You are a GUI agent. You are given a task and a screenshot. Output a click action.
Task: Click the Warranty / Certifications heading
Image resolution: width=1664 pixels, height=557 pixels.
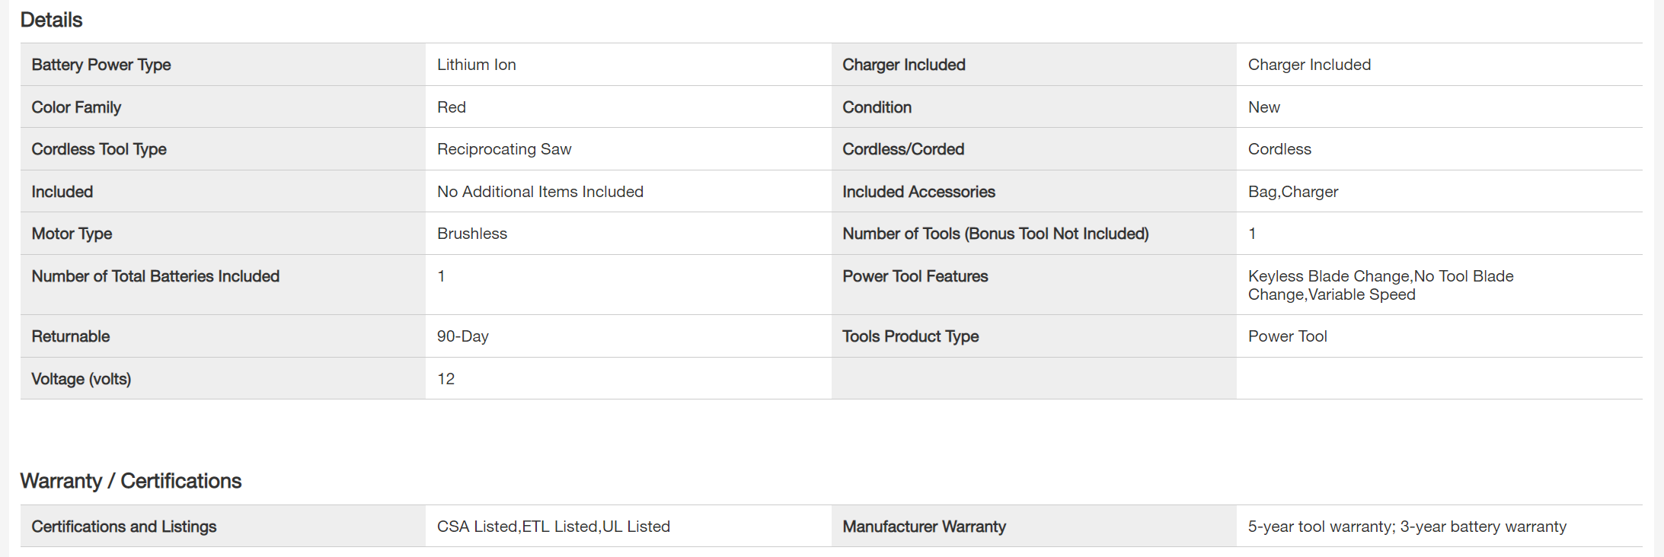pyautogui.click(x=130, y=481)
